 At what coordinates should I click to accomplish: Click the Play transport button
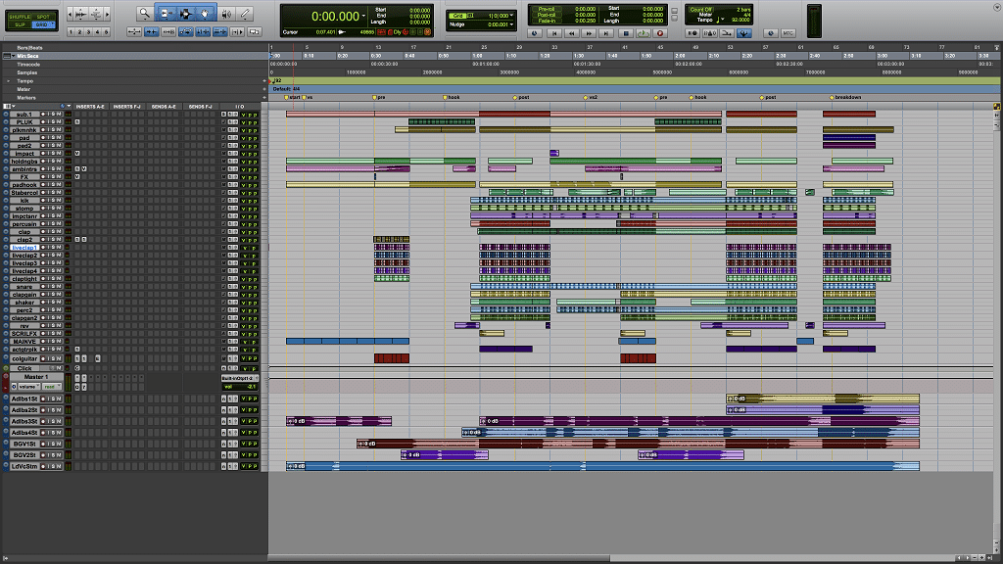click(644, 33)
